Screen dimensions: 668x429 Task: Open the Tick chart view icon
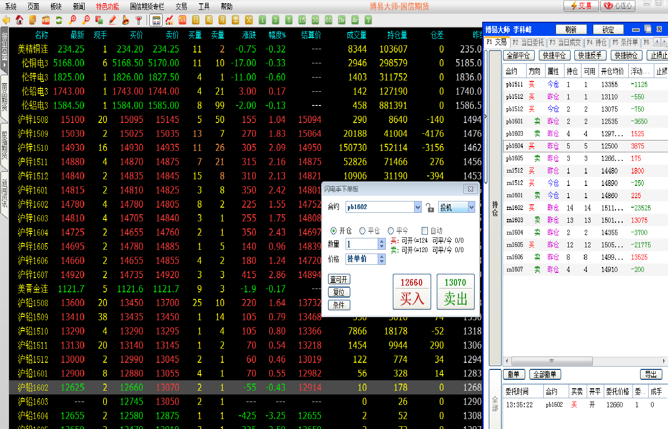(x=182, y=20)
